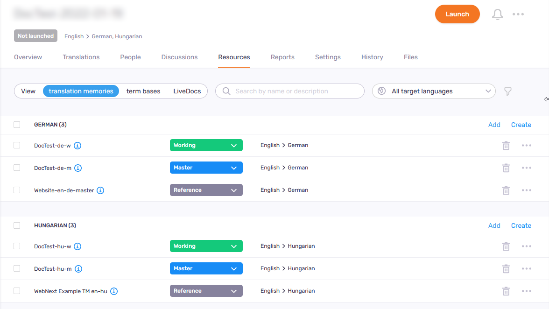549x309 pixels.
Task: Change the Reference role of WebNext Example TM
Action: tap(206, 291)
